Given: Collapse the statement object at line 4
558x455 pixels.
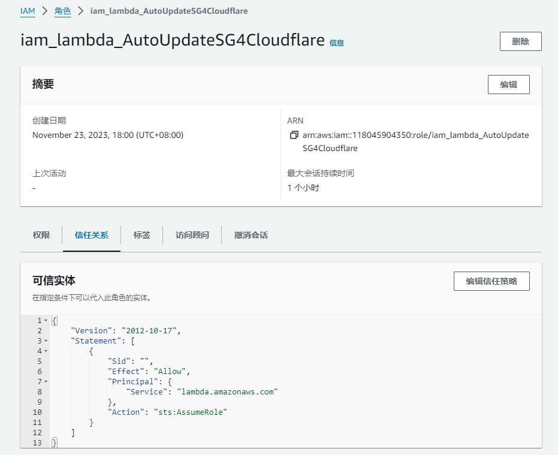Looking at the screenshot, I should pos(46,351).
